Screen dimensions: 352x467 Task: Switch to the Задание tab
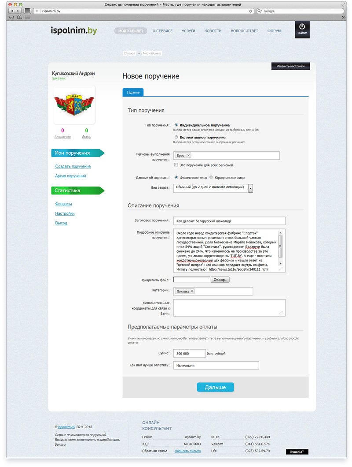(x=133, y=92)
